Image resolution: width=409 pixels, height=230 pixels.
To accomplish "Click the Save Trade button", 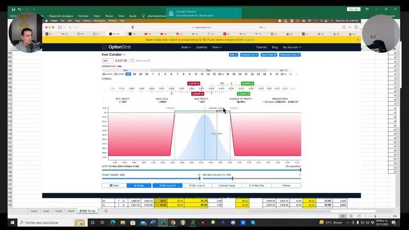I will pos(268,55).
